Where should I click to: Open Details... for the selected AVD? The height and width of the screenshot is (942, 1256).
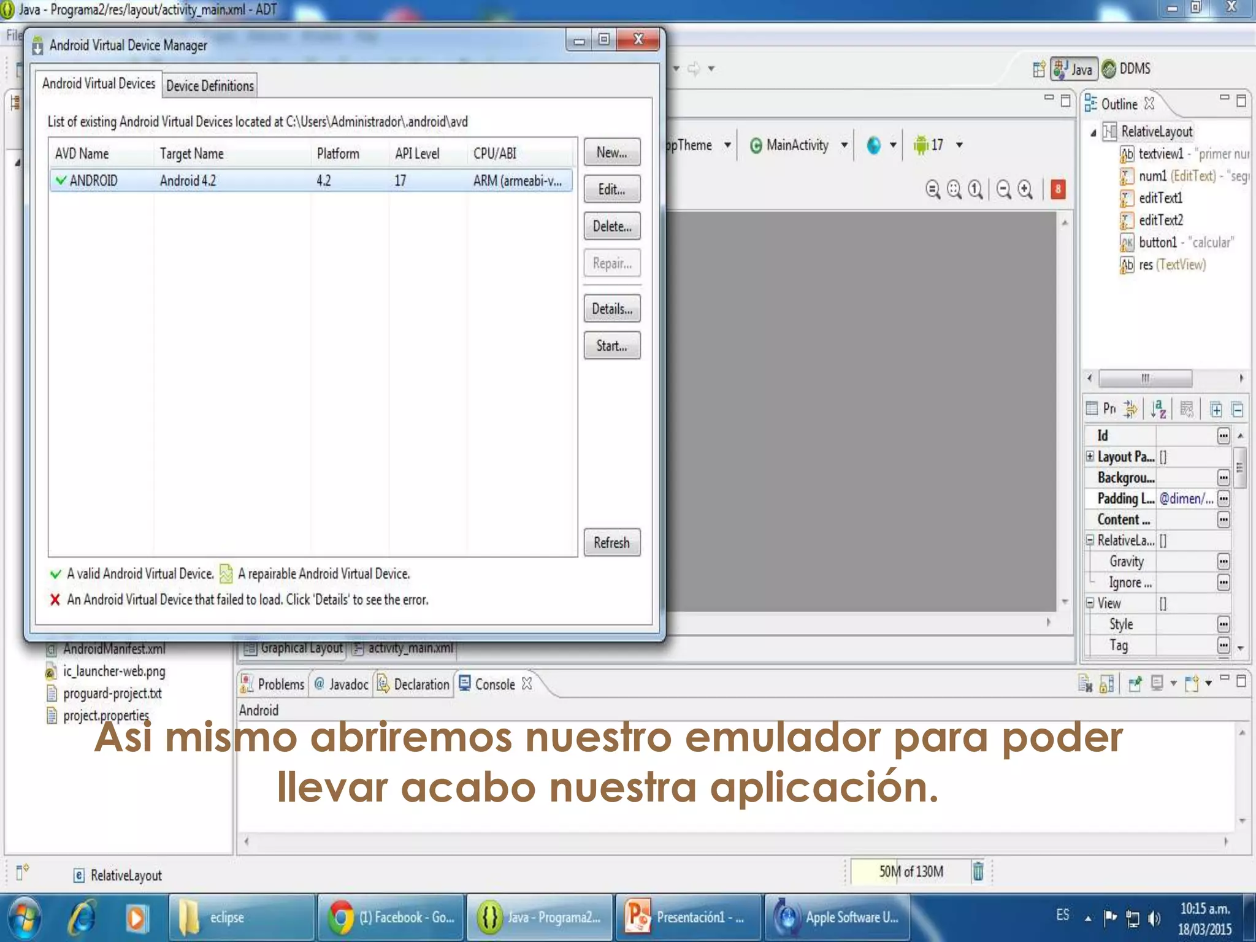(611, 308)
